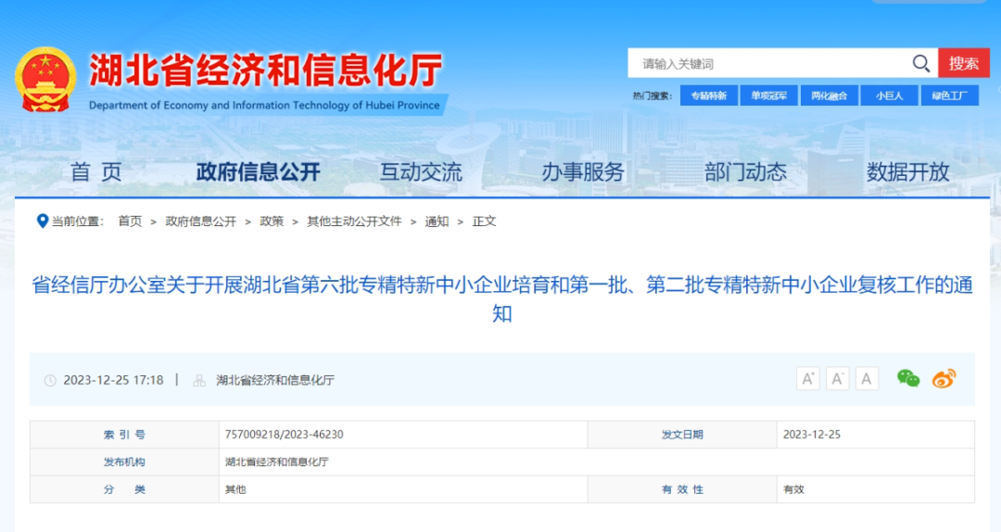Click the 发布机构 label cell
This screenshot has width=1001, height=532.
124,462
